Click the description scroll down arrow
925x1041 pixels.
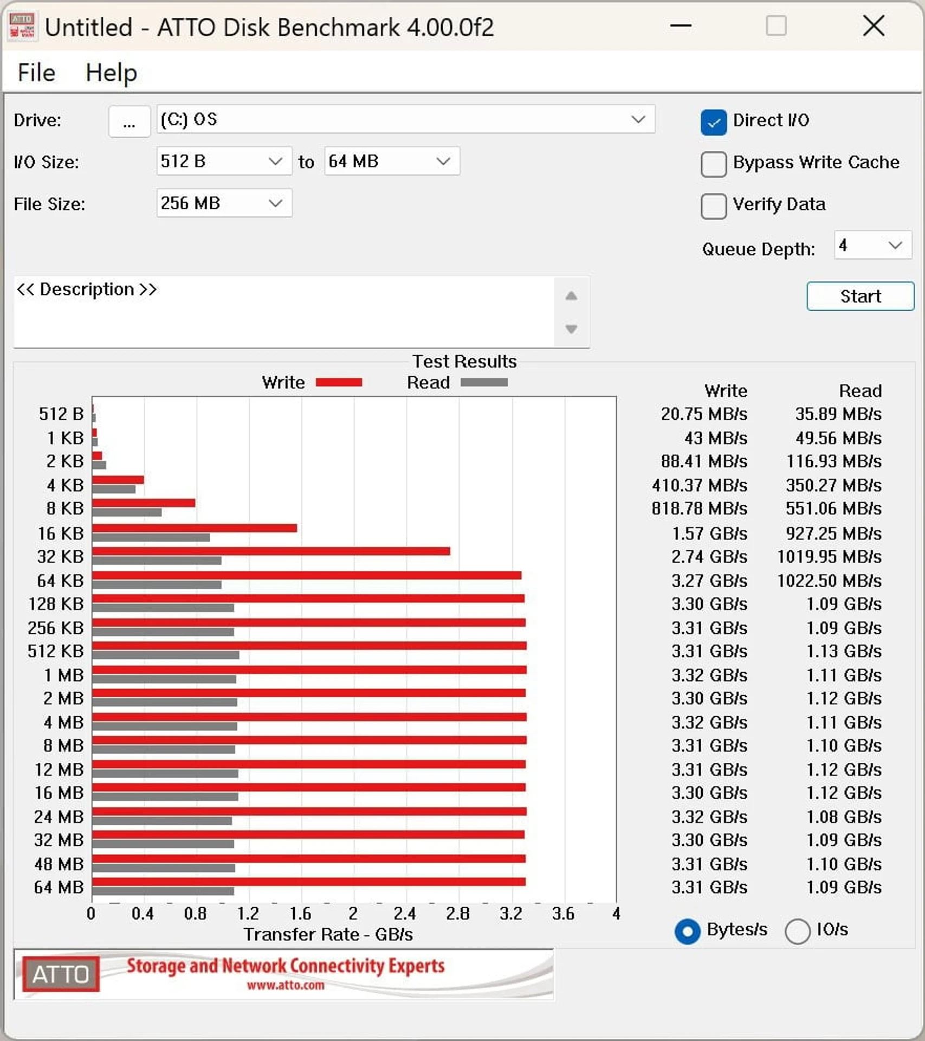(571, 329)
